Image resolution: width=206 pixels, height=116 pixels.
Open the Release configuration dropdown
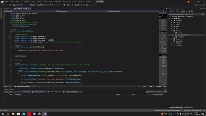(x=33, y=5)
